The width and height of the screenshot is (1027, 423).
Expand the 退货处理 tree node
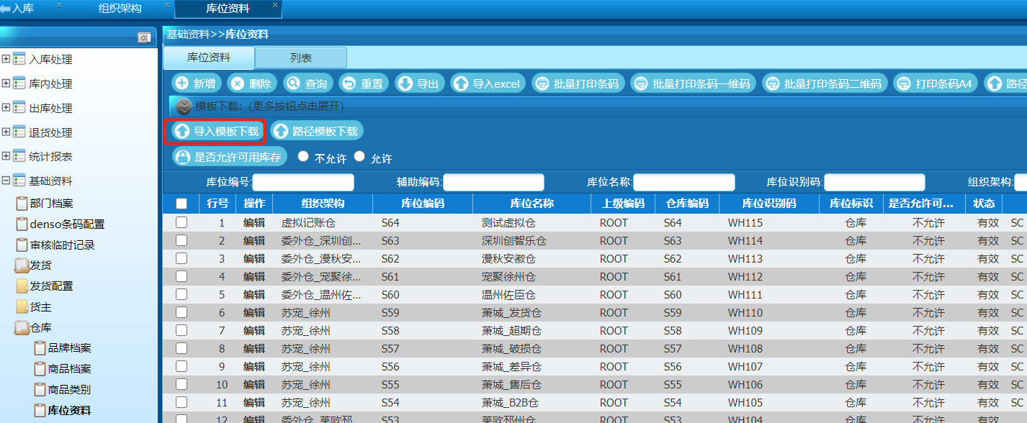(x=6, y=132)
